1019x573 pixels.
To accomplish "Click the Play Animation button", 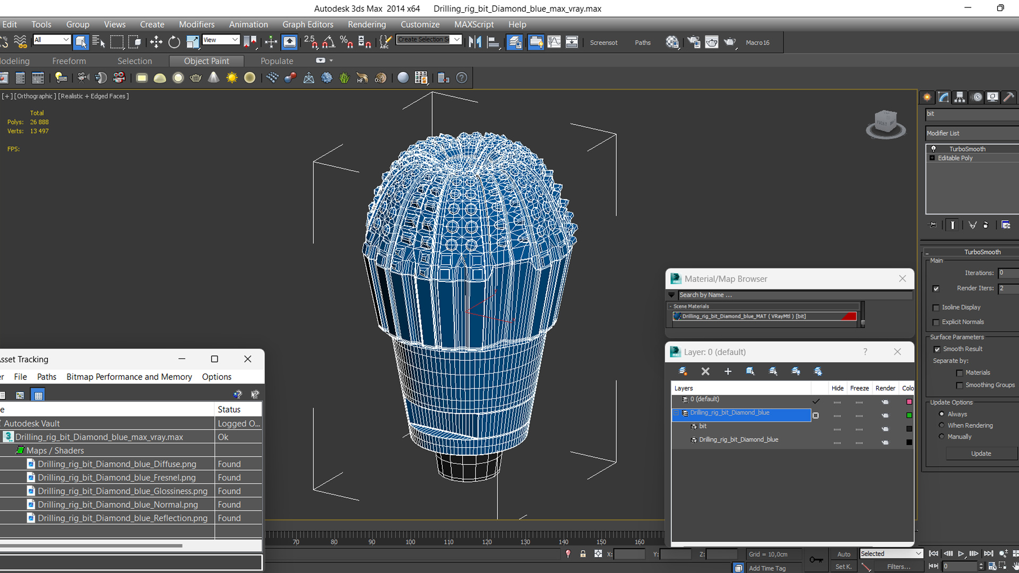I will (961, 554).
